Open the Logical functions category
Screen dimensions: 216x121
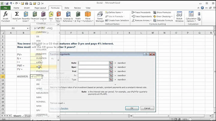pos(43,17)
